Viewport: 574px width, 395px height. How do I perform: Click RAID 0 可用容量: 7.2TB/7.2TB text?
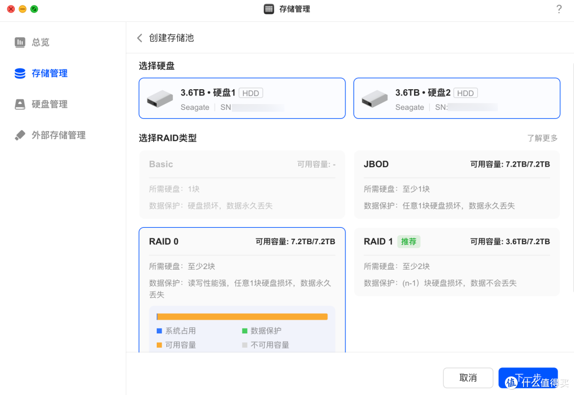point(295,242)
